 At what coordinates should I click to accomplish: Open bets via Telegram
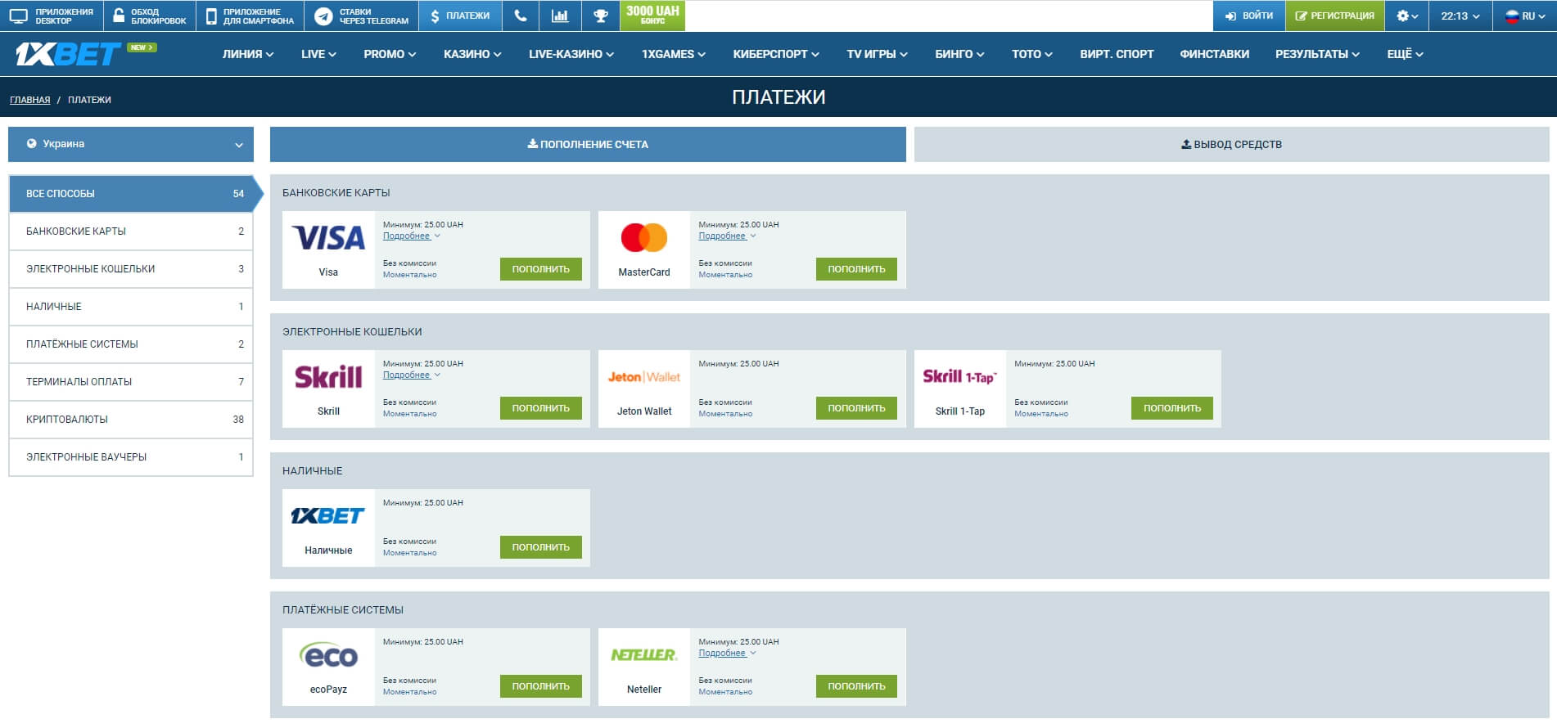click(x=361, y=16)
